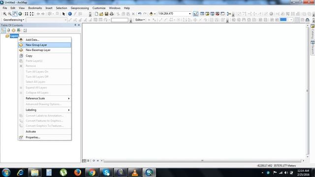Switch to Data View button
This screenshot has width=315, height=177.
point(84,161)
